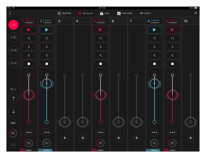Select playback bank 21-30
206x158 pixels.
click(14, 50)
